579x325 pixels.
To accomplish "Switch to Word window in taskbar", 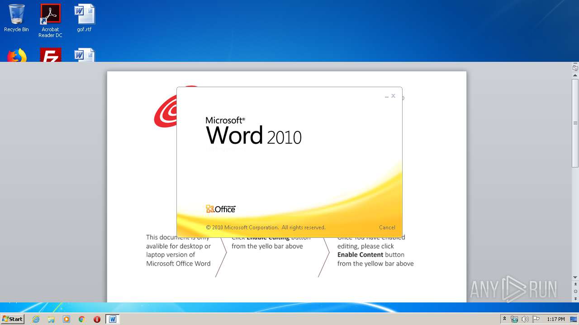I will pyautogui.click(x=113, y=319).
